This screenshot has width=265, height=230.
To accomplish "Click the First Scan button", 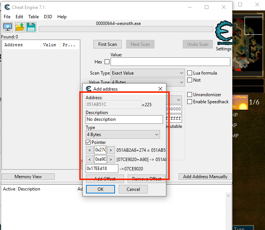I will 108,44.
